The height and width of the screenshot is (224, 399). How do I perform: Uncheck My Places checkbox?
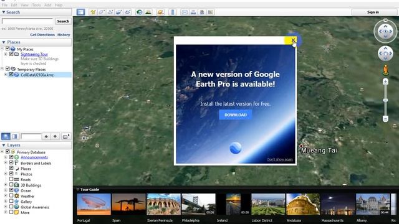click(x=7, y=49)
